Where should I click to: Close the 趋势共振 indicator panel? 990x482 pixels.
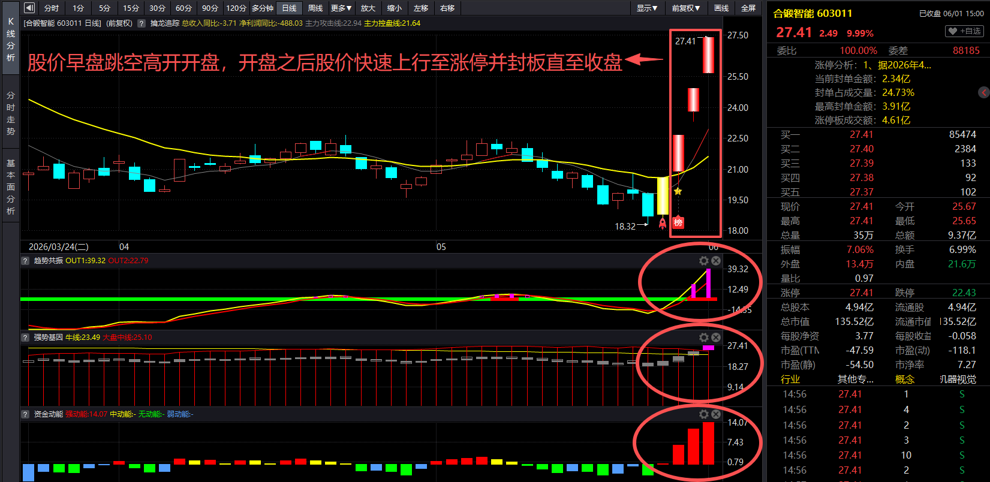tap(715, 261)
